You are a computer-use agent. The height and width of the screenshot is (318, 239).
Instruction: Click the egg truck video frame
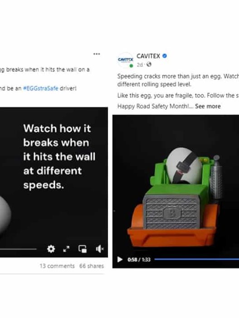point(176,185)
